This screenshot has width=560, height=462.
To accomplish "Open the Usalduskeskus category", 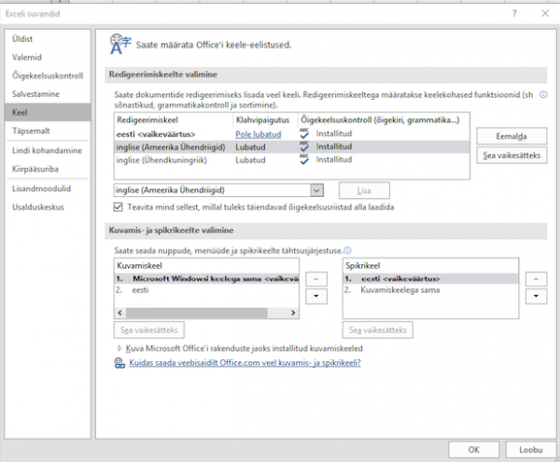I will tap(48, 207).
